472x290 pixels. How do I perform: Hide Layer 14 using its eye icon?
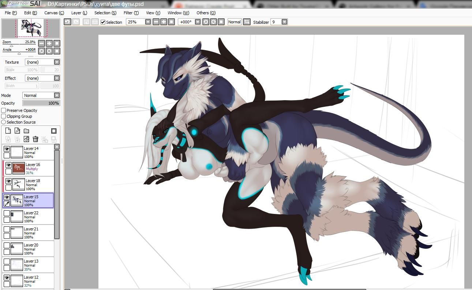point(7,149)
